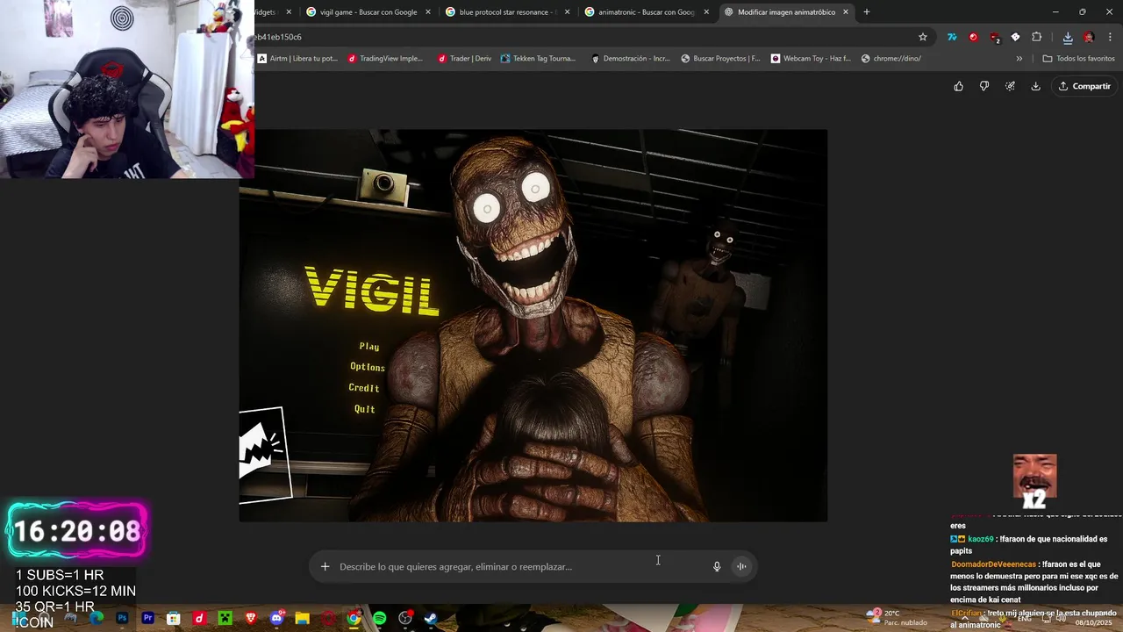Image resolution: width=1123 pixels, height=632 pixels.
Task: Bookmark this page with the star icon
Action: coord(923,37)
